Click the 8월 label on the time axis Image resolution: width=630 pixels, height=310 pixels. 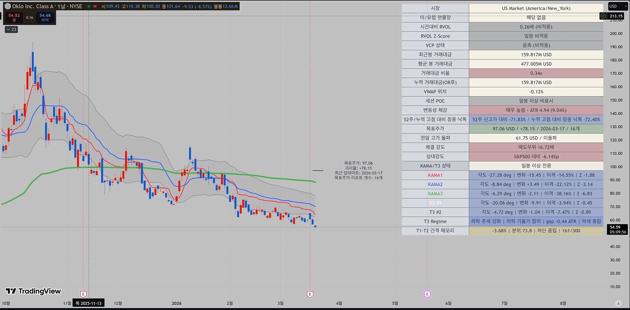563,303
